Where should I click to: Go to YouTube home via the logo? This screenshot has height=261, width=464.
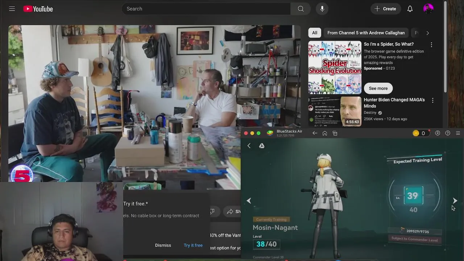(x=38, y=9)
